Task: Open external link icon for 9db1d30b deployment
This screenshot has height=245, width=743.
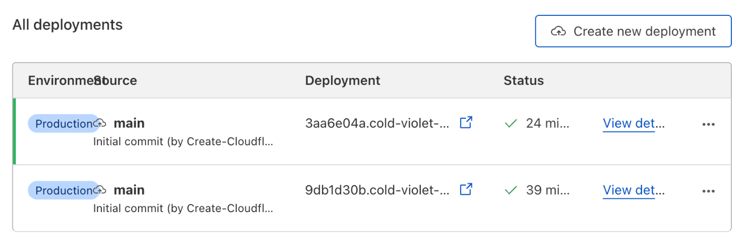Action: click(x=465, y=189)
